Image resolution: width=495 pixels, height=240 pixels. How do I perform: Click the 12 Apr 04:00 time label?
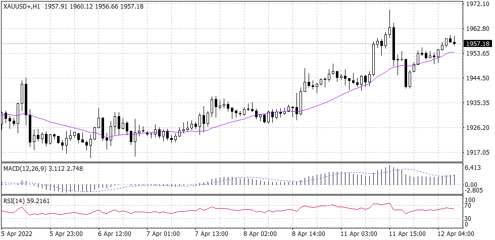point(454,234)
